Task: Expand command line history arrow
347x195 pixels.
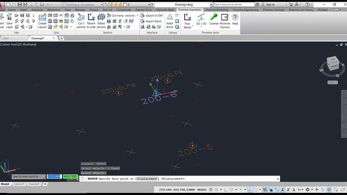Action: (x=278, y=179)
